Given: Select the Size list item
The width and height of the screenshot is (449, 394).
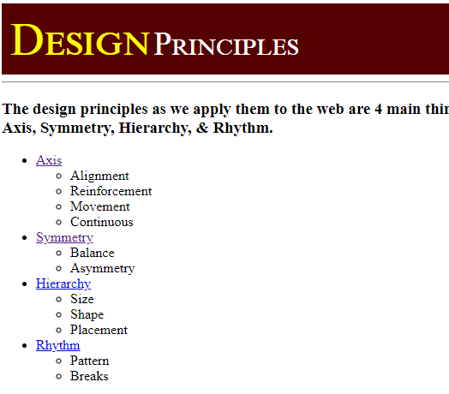Looking at the screenshot, I should coord(82,299).
